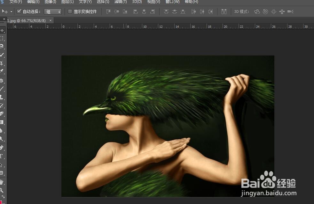Open Move tool preset picker arrow
Viewport: 314px width, 204px height.
[x=12, y=11]
